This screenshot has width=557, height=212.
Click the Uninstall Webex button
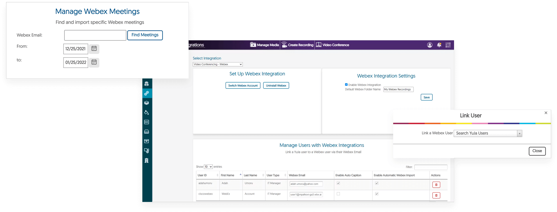pos(276,86)
